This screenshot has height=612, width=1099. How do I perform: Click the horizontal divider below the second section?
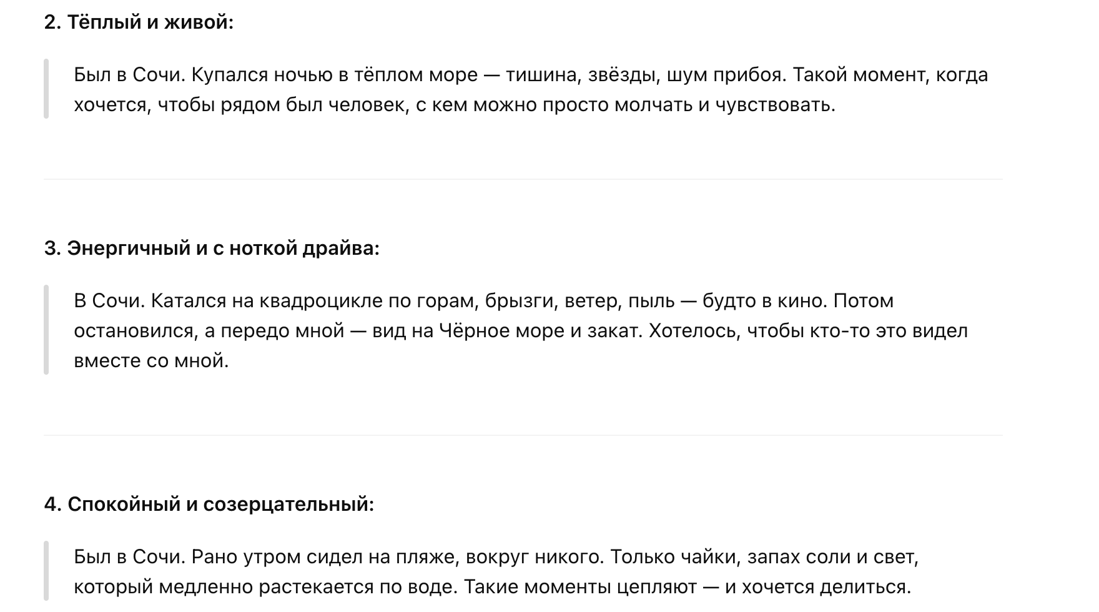tap(523, 179)
